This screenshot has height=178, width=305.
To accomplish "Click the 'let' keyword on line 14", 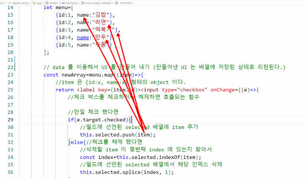I will (x=48, y=8).
